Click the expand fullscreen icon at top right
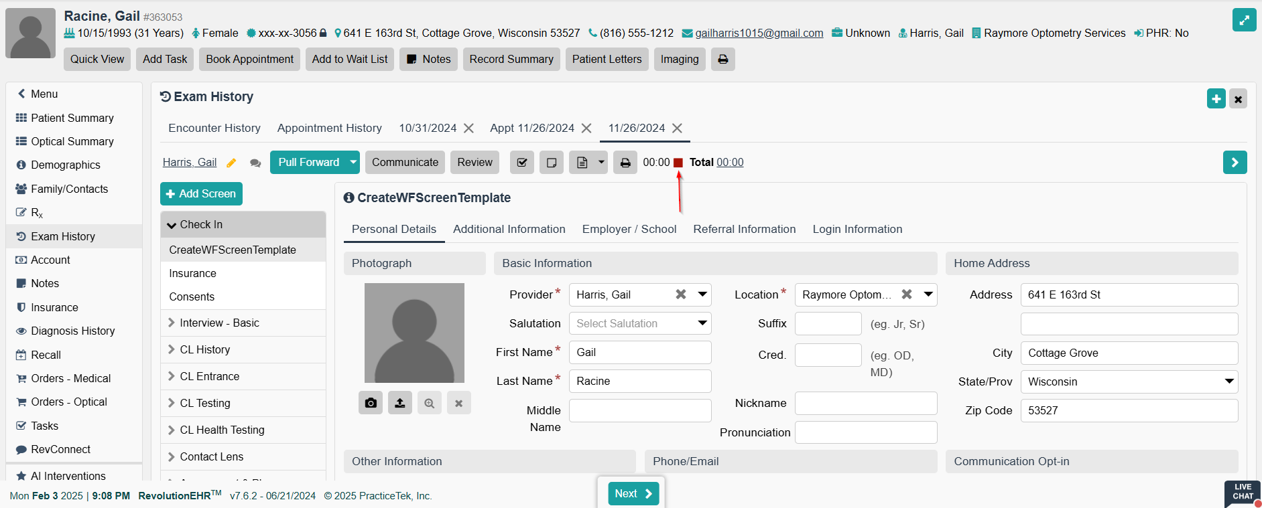1262x508 pixels. point(1244,20)
